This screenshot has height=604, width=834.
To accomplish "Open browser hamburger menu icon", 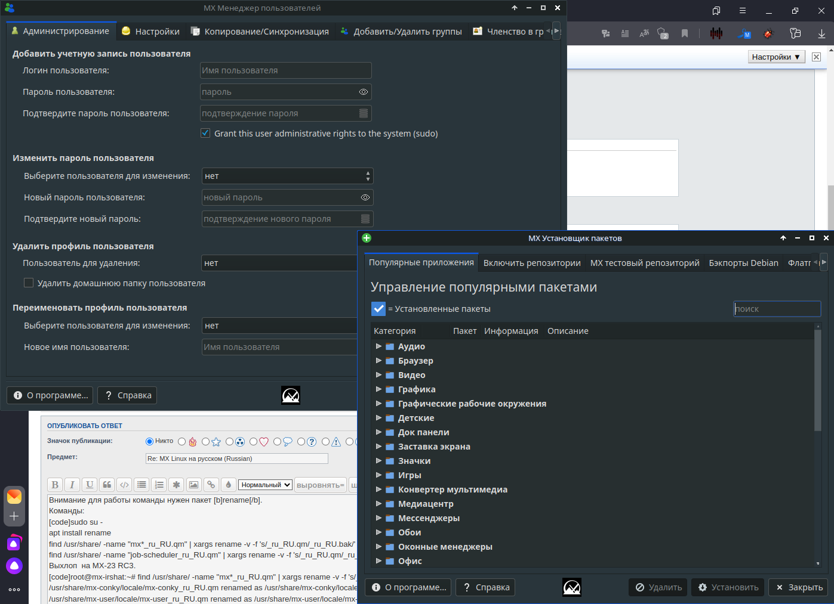I will (743, 11).
